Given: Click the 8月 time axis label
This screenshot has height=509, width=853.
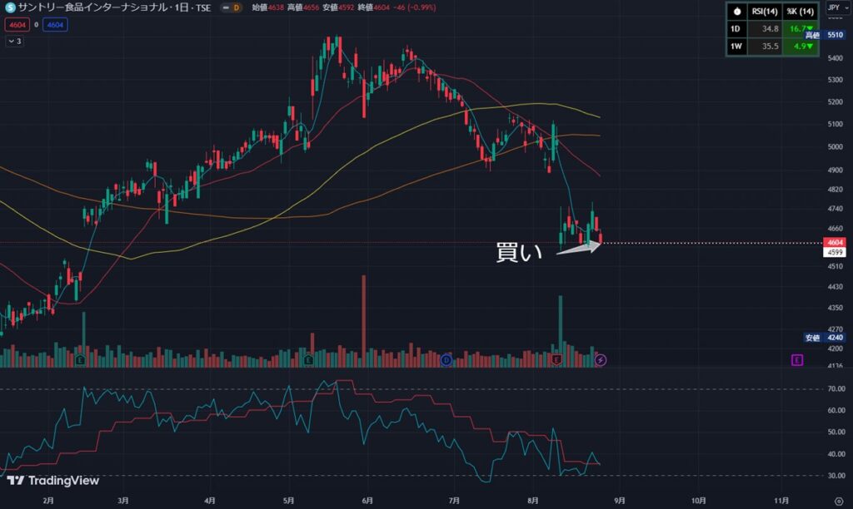Looking at the screenshot, I should (x=532, y=501).
